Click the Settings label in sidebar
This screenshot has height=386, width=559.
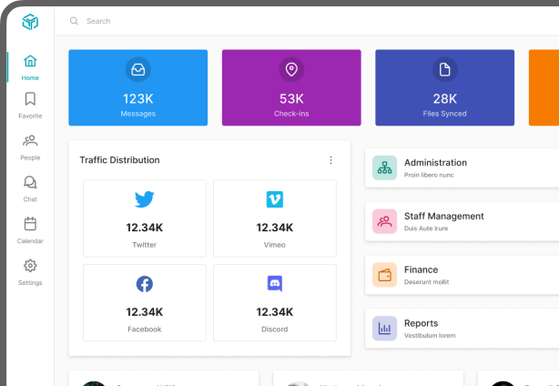(x=30, y=282)
